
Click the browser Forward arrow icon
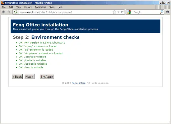coord(9,12)
